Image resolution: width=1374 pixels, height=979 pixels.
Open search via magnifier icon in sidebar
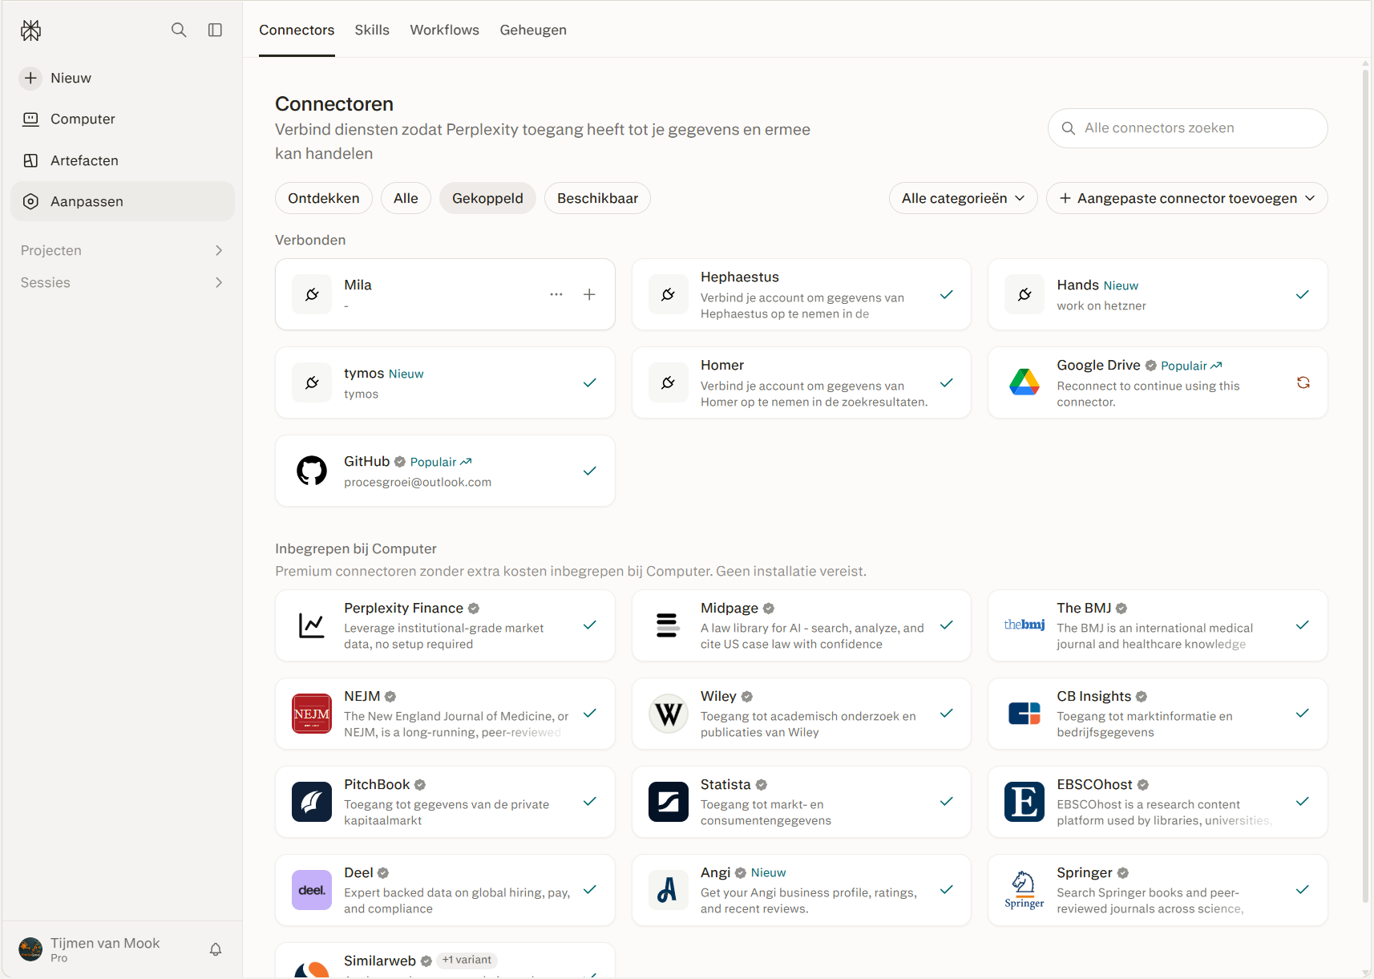(179, 30)
